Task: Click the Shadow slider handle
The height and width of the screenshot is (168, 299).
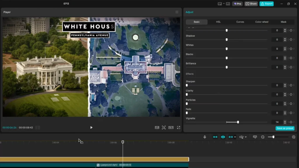Action: [x=227, y=40]
